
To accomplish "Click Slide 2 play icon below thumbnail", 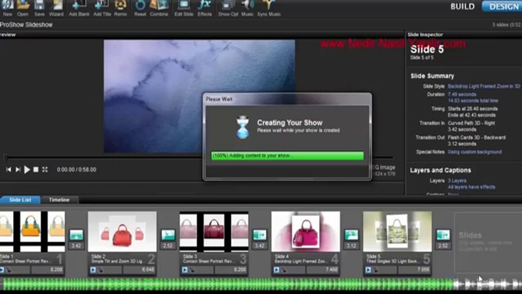I will coord(93,270).
